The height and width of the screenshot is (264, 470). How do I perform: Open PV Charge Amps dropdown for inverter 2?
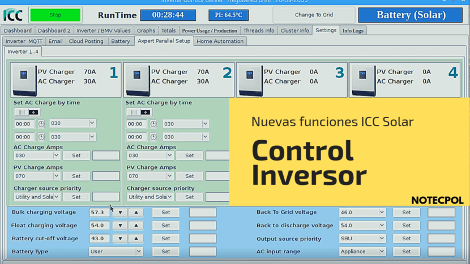tap(169, 176)
